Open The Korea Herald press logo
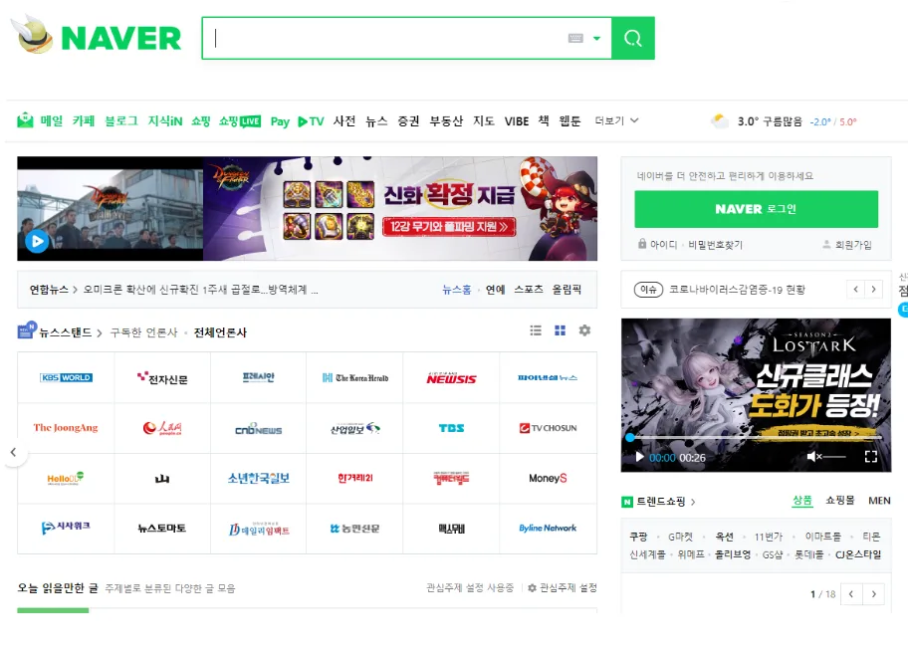This screenshot has height=650, width=908. coord(355,378)
